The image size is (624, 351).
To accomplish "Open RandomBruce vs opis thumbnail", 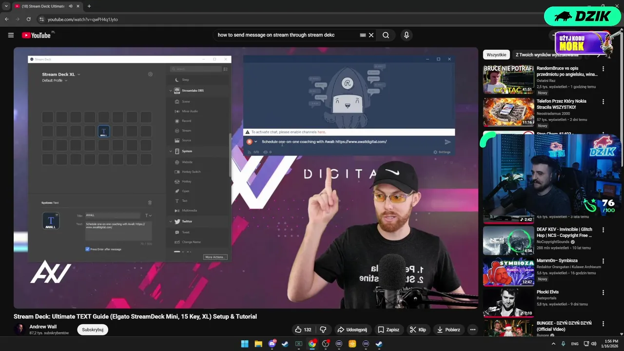I will pos(508,78).
